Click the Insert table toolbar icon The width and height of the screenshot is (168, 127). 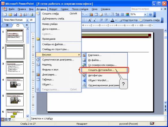(96, 14)
